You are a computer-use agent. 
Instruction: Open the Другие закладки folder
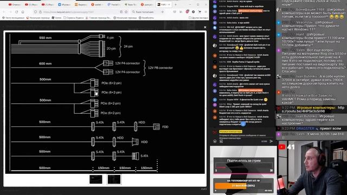click(198, 18)
